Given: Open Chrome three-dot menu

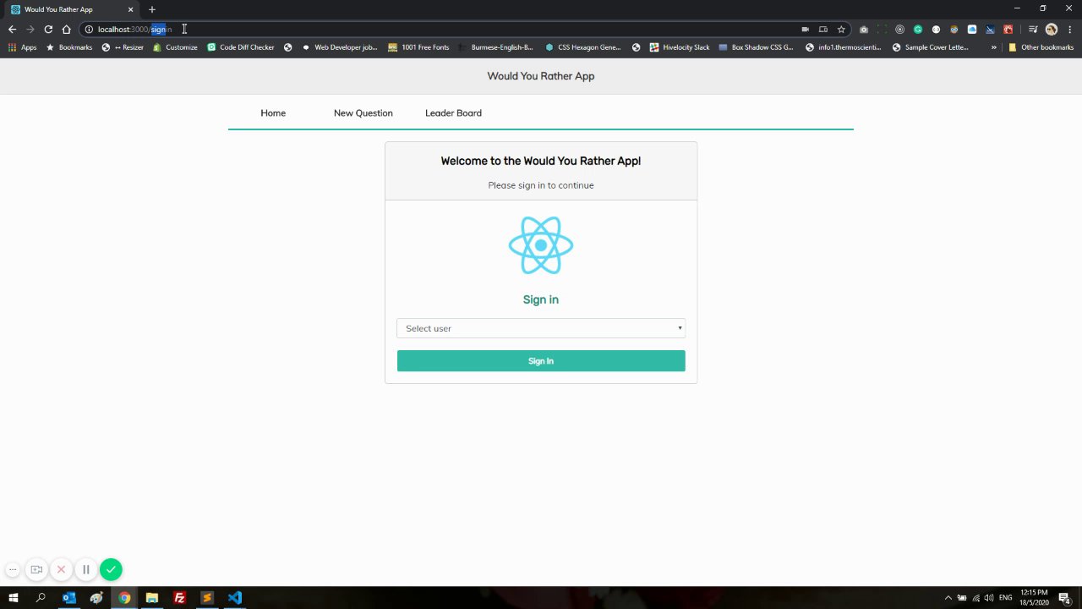Looking at the screenshot, I should pos(1069,30).
